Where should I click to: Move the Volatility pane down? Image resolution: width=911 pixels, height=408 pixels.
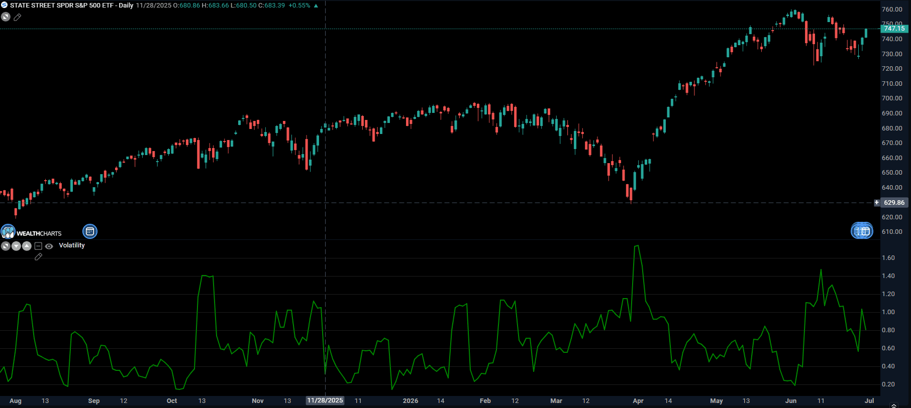[x=16, y=246]
